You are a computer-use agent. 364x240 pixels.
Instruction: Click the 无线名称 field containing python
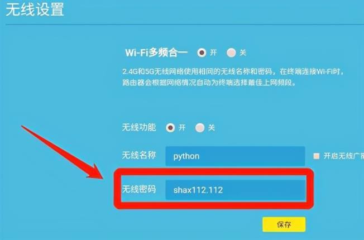pos(235,156)
